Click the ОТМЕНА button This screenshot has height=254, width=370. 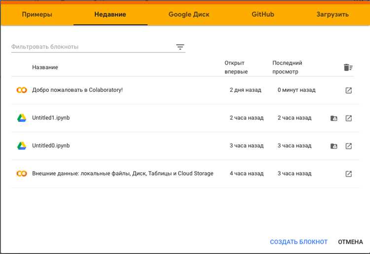tap(350, 242)
